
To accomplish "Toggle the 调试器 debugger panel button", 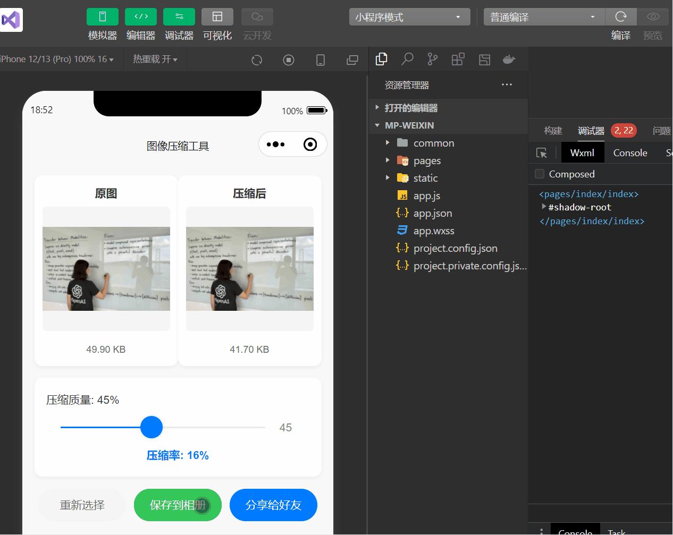I will 179,17.
